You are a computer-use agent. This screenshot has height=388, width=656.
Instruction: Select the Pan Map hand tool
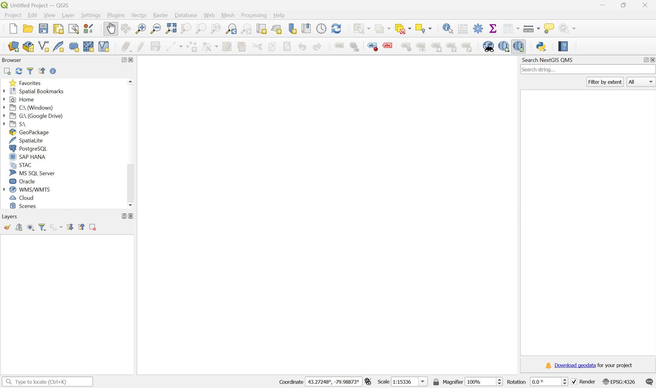[x=111, y=29]
